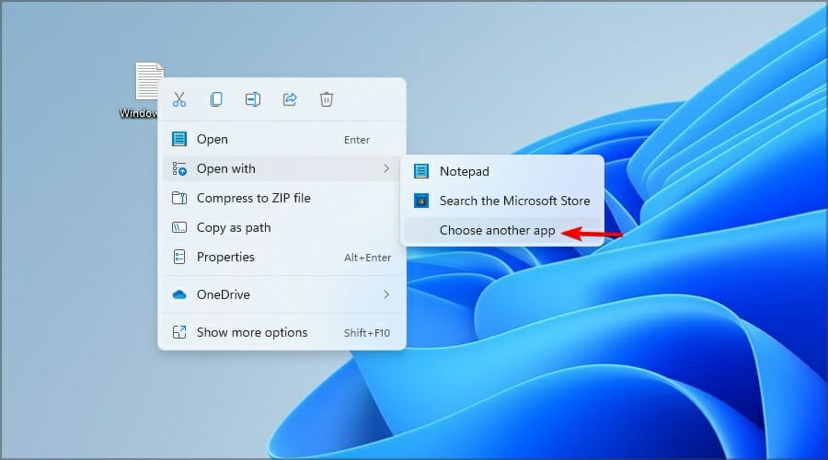Expand the Open with submenu

(x=282, y=168)
